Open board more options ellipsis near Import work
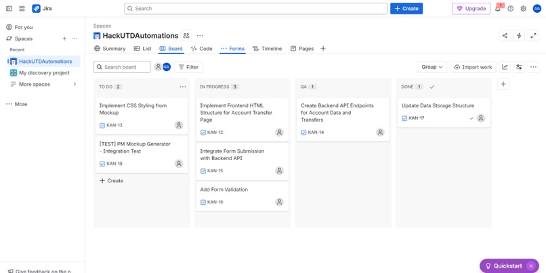Screen dimensions: 546x273 pos(533,67)
